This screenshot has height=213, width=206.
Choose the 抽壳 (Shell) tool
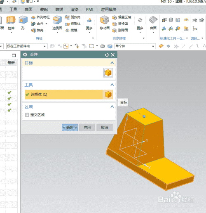click(37, 30)
